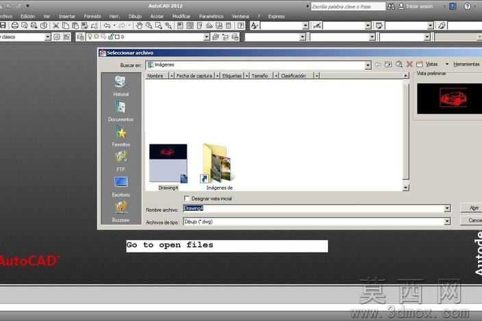Screen dimensions: 482x321
Task: Click the Plot (printer) toolbar icon
Action: (x=14, y=25)
